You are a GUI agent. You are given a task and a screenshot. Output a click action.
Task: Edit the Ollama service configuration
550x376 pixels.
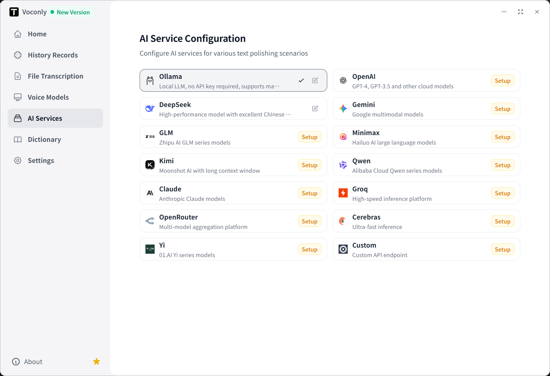point(315,80)
